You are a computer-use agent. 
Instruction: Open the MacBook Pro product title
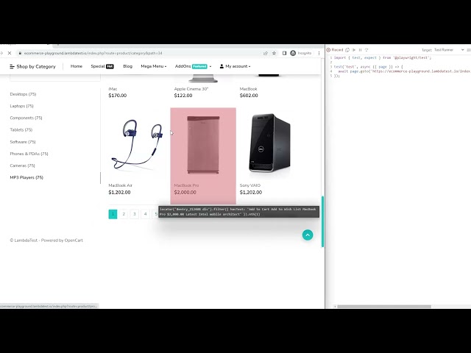coord(186,185)
